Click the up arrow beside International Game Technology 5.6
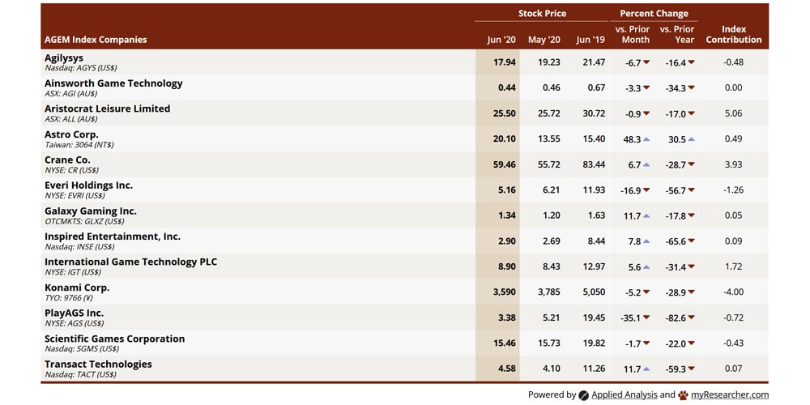The height and width of the screenshot is (405, 810). 646,267
